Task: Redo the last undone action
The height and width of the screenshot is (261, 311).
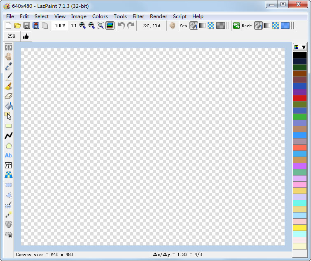Action: click(131, 25)
